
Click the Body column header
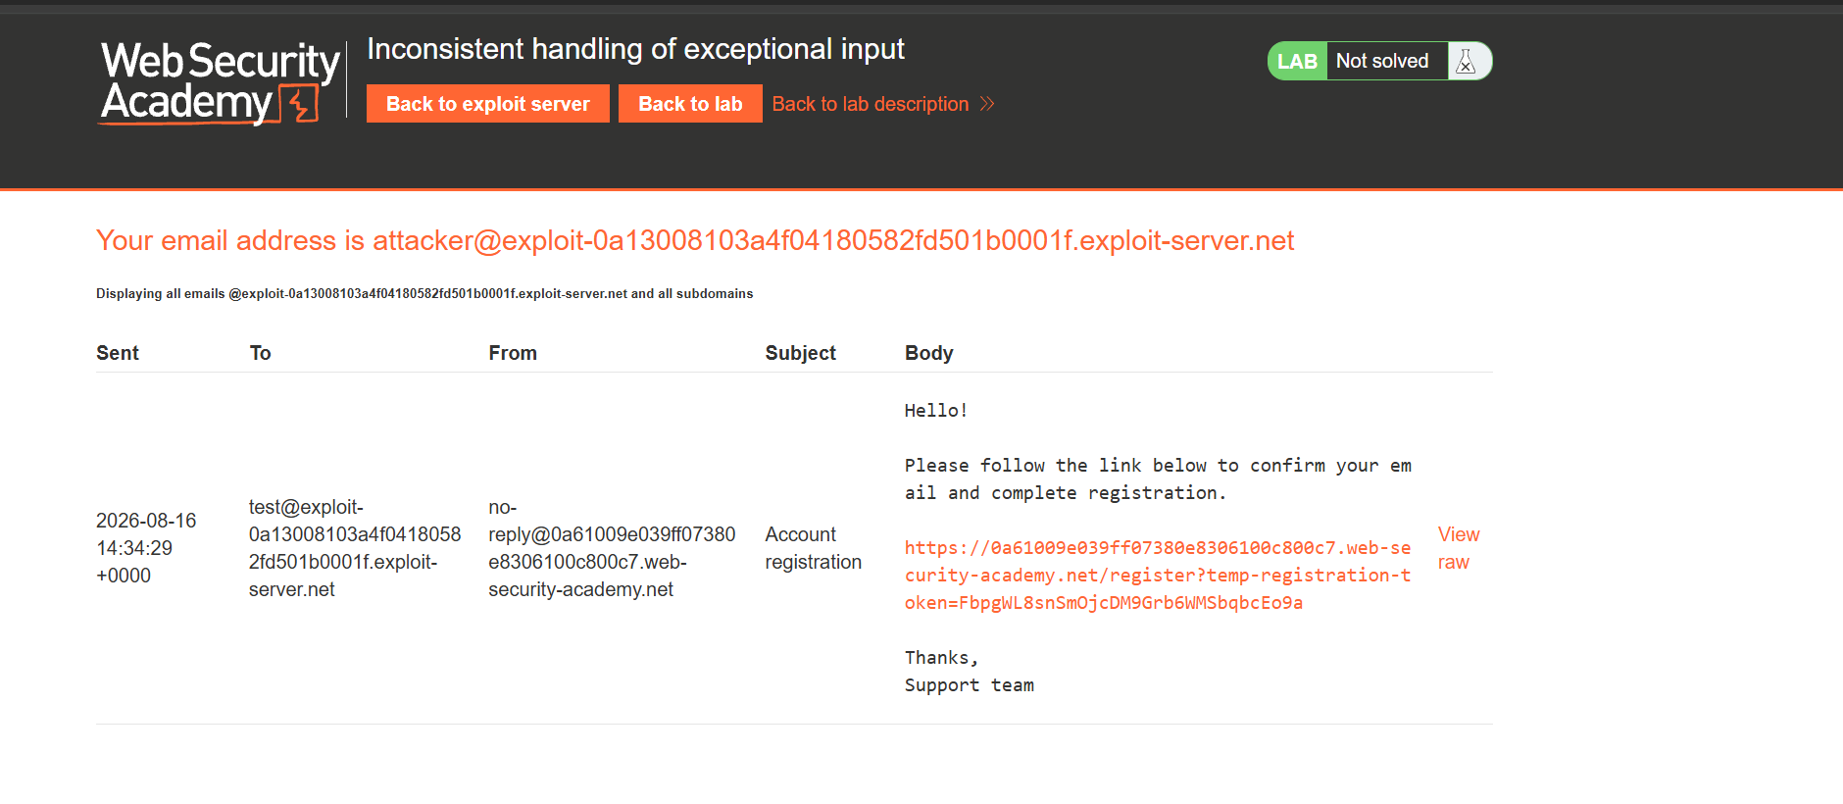[928, 353]
